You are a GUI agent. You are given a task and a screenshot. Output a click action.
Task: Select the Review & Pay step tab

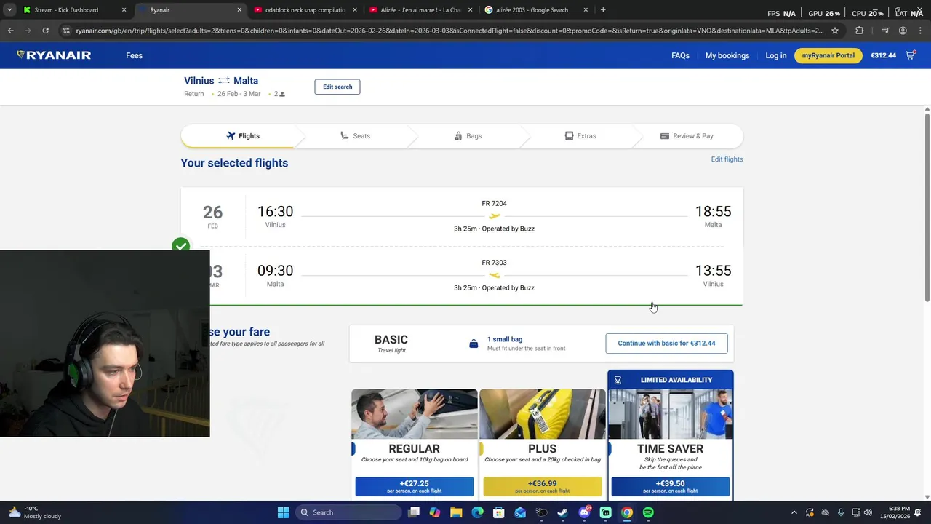click(687, 136)
